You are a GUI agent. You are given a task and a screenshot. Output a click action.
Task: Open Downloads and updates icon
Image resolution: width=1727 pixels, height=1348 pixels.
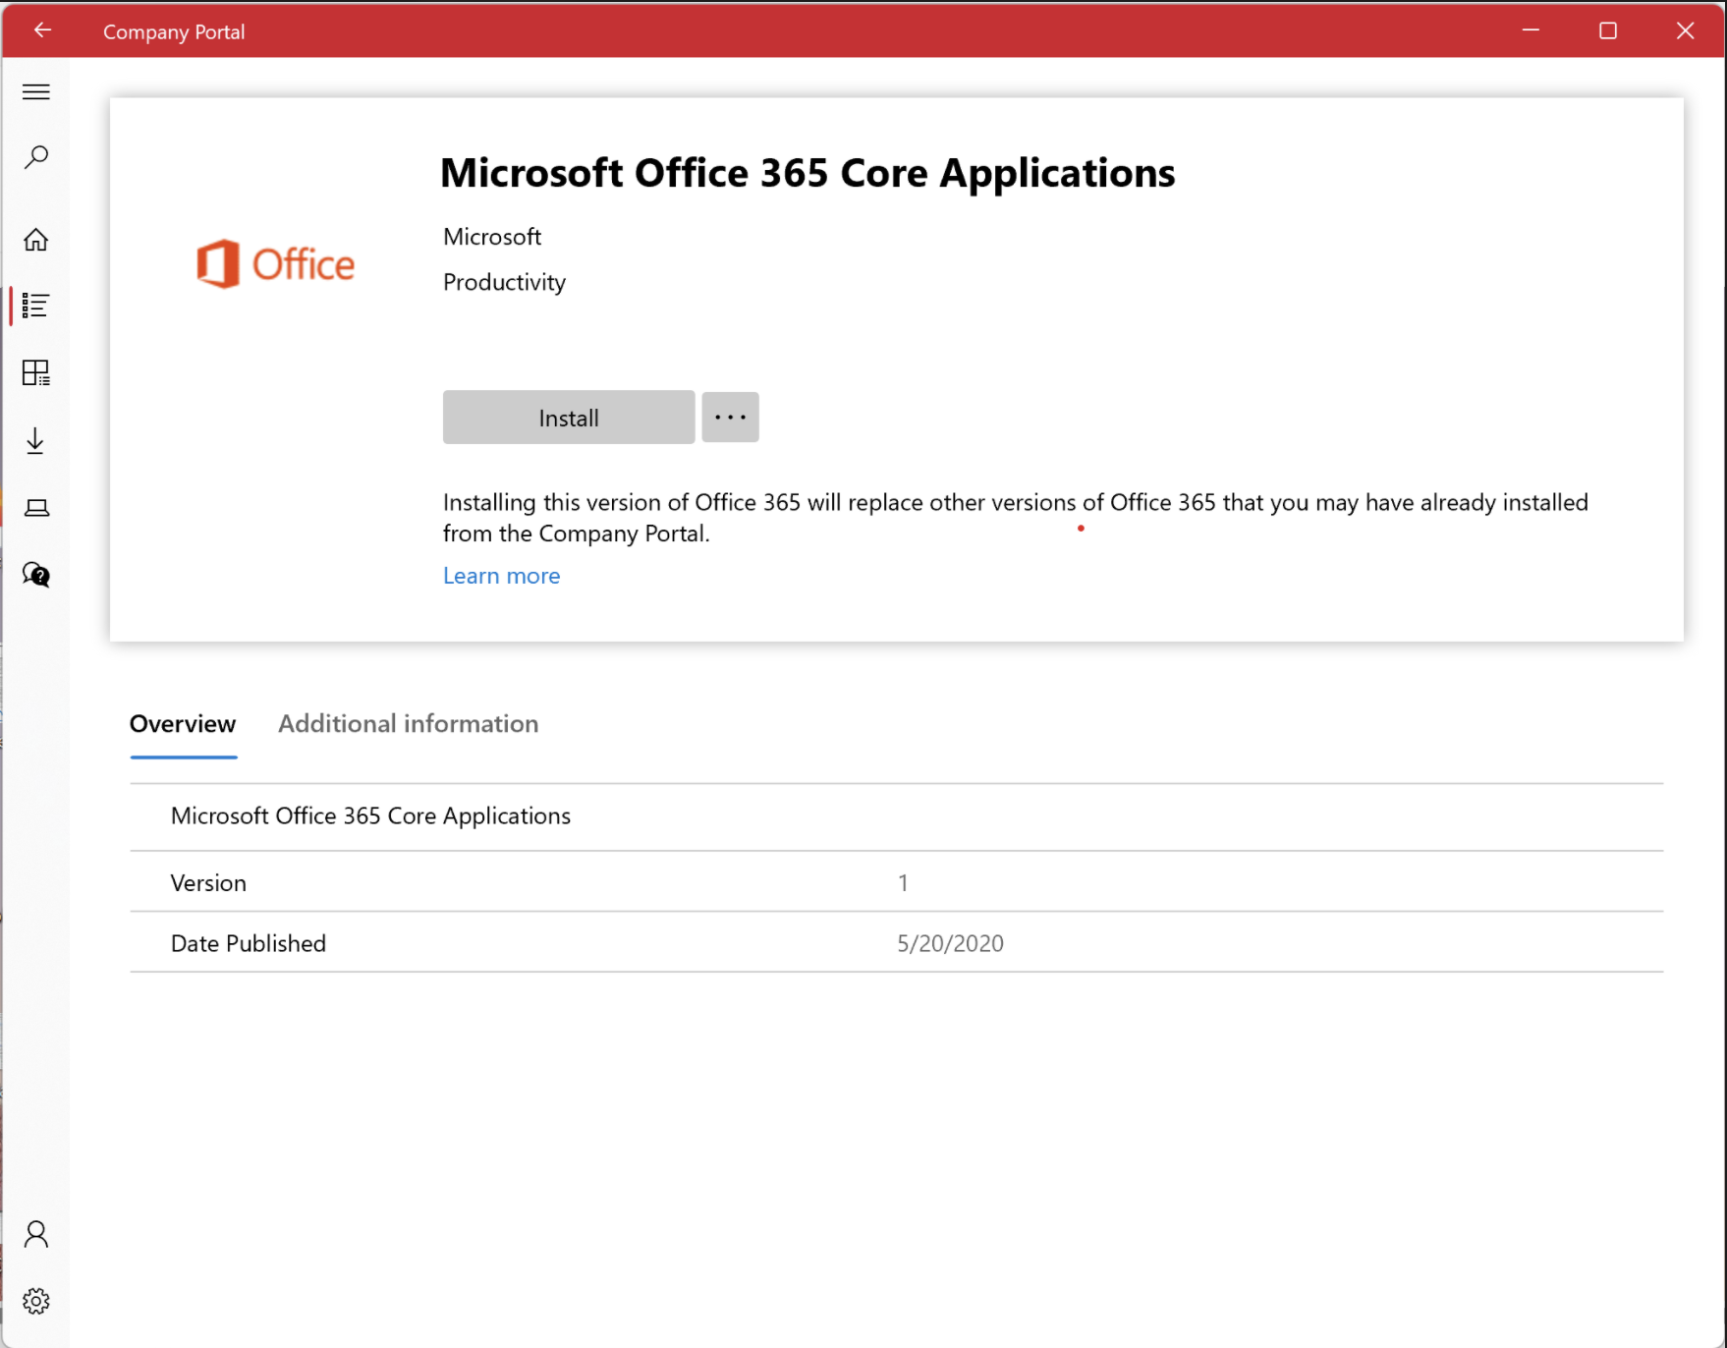[36, 440]
